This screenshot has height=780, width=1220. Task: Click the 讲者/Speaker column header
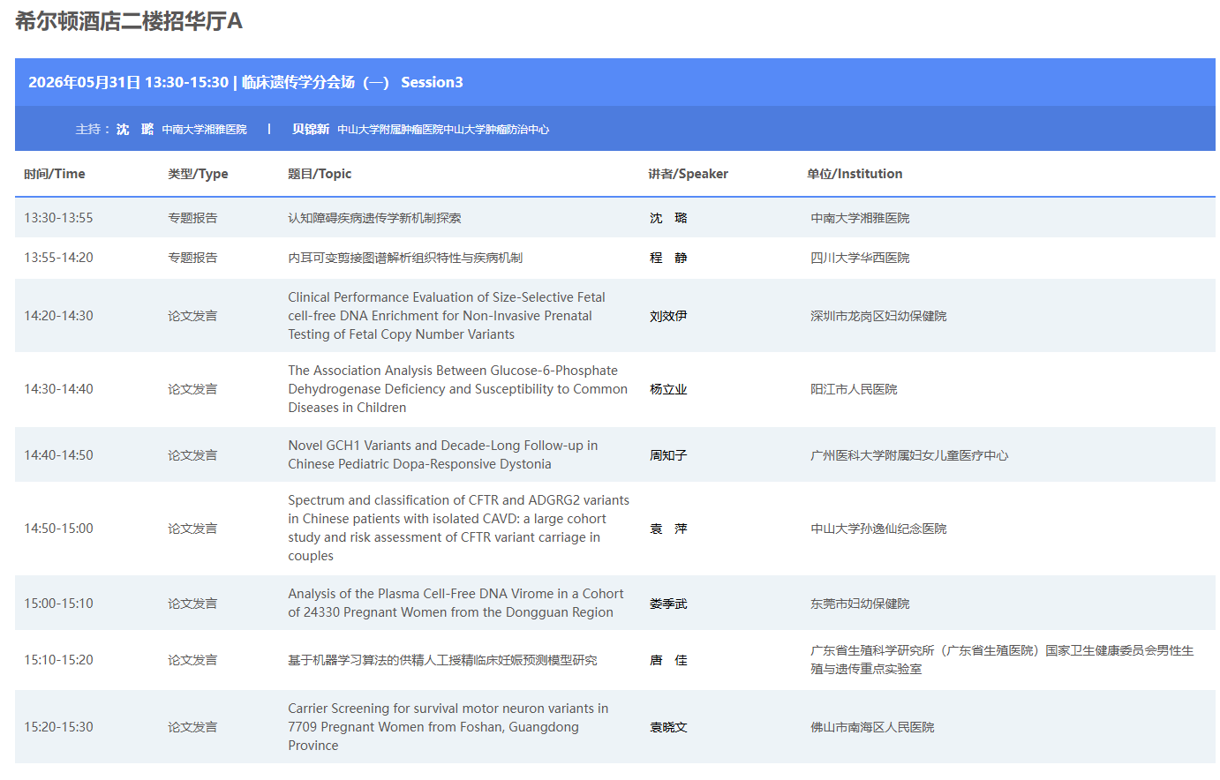click(x=689, y=174)
